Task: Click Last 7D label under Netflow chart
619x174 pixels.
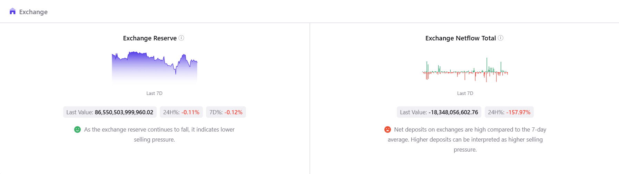Action: (x=465, y=93)
